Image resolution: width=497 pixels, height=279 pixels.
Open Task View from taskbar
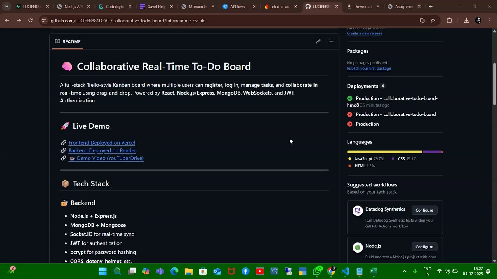pos(132,271)
